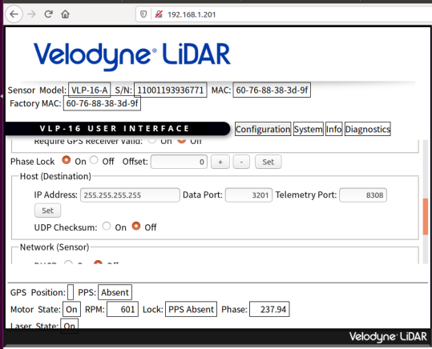432x349 pixels.
Task: Turn UDP Checksum Off
Action: 136,227
